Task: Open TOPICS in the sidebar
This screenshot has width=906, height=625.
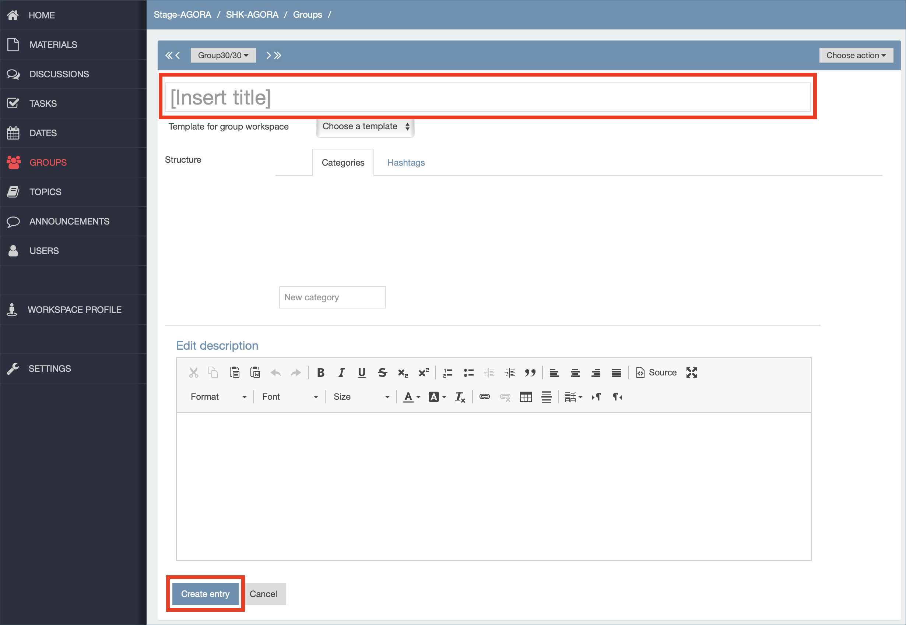Action: [73, 192]
